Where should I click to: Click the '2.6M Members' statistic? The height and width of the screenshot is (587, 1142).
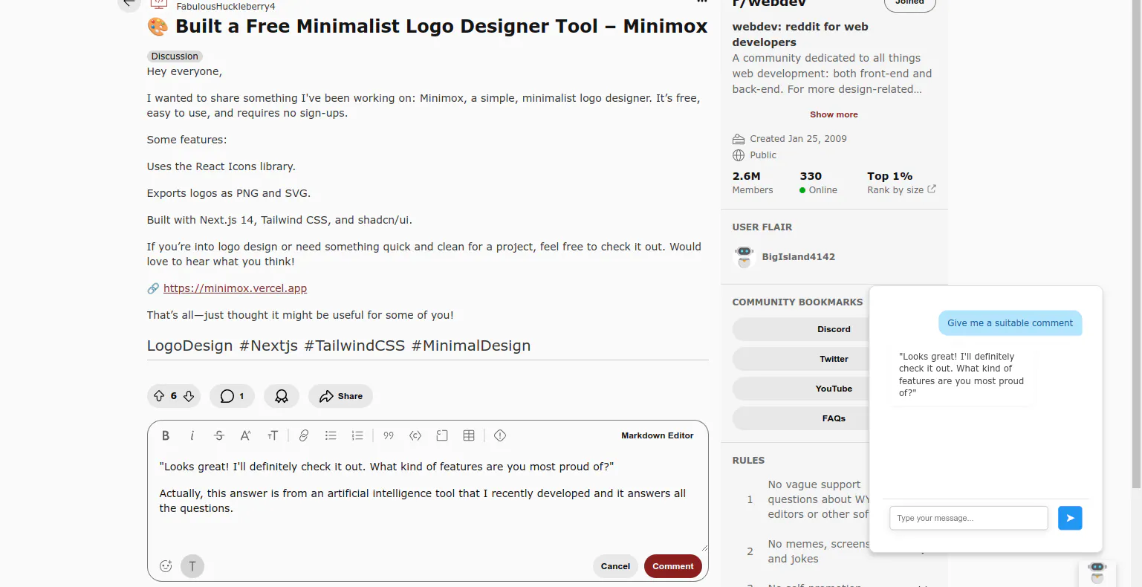[x=753, y=183]
